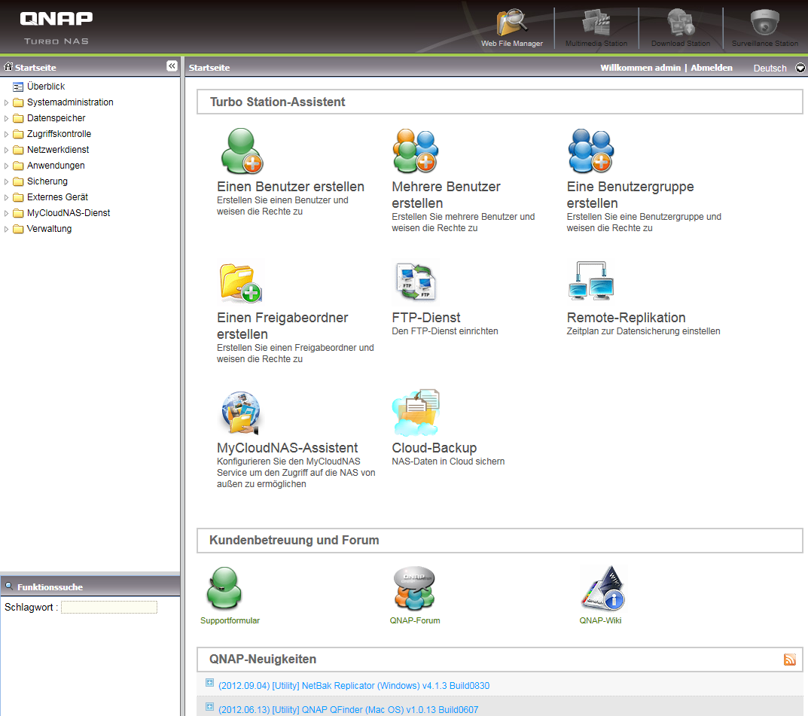Click the Abmelden logout link

(711, 68)
